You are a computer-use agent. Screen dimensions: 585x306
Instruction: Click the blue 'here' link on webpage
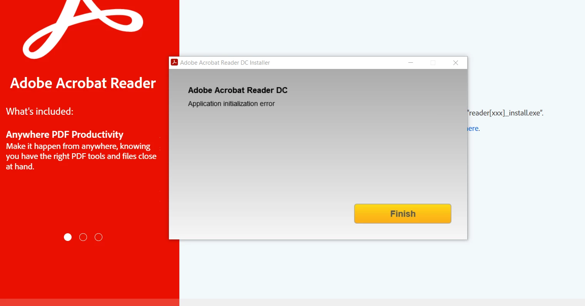click(x=473, y=129)
